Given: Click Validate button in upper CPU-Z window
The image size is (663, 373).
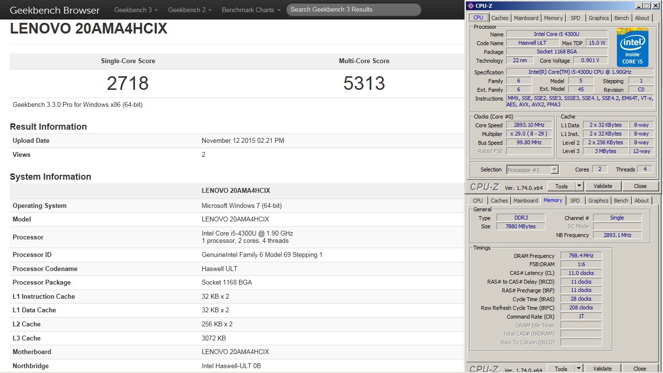Looking at the screenshot, I should click(603, 186).
